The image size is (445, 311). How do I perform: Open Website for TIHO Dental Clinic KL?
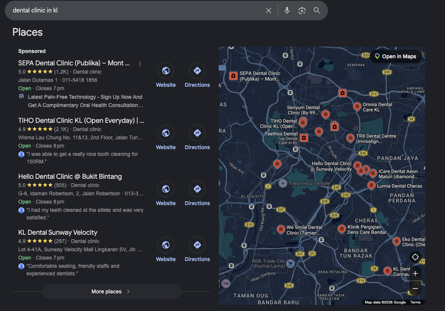(x=166, y=138)
